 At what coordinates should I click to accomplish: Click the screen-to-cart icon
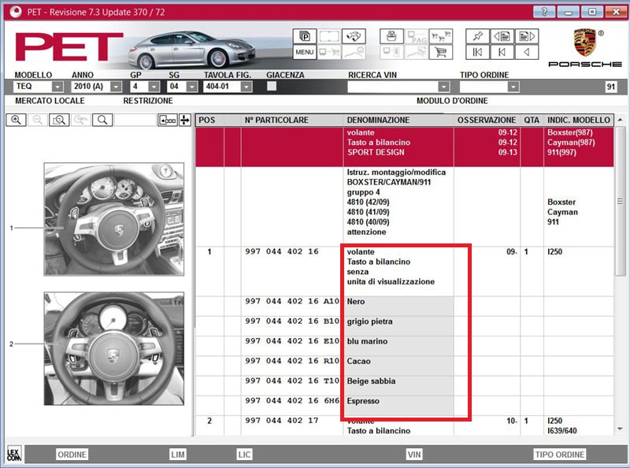click(329, 52)
